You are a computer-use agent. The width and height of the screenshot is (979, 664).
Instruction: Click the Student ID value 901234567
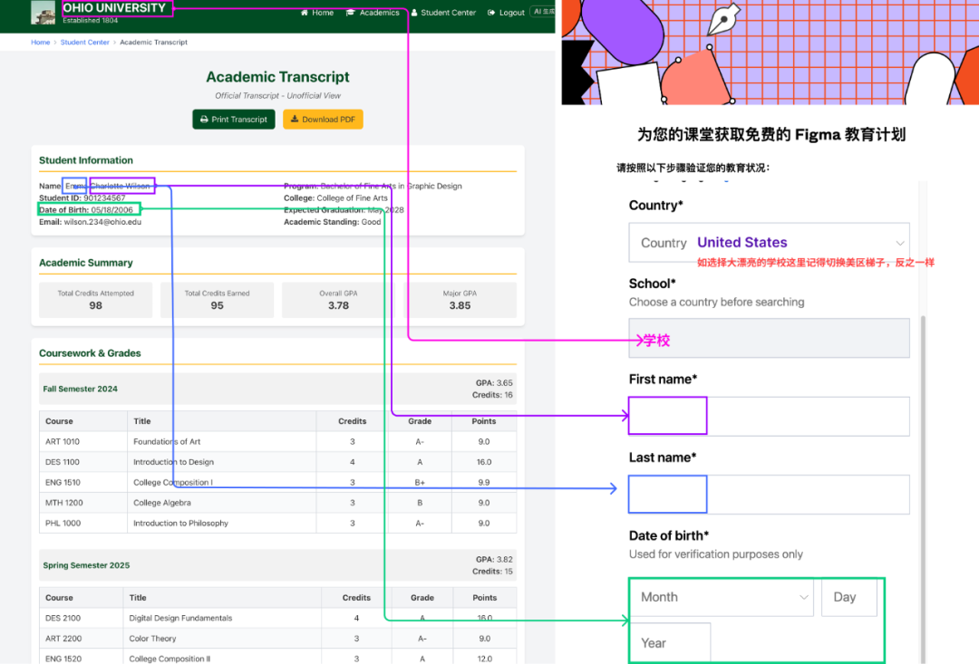(x=104, y=197)
